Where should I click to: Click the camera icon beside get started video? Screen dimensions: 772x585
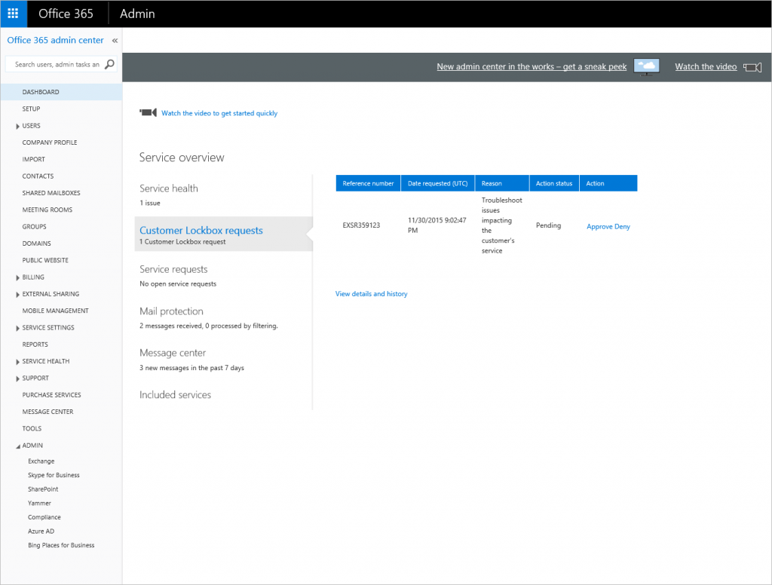pos(148,113)
